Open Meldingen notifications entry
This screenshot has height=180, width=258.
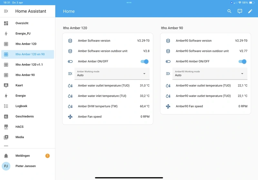(28, 156)
